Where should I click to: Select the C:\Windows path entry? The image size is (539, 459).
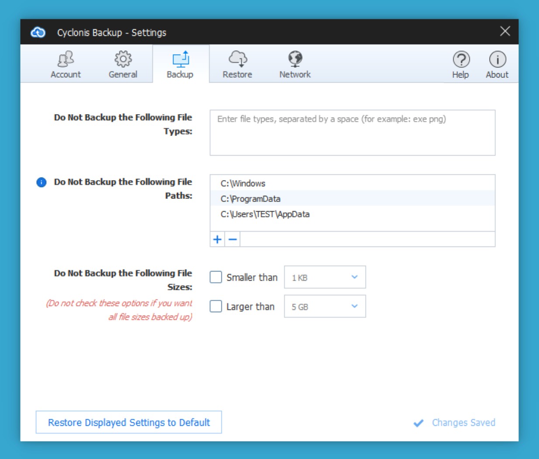click(243, 184)
